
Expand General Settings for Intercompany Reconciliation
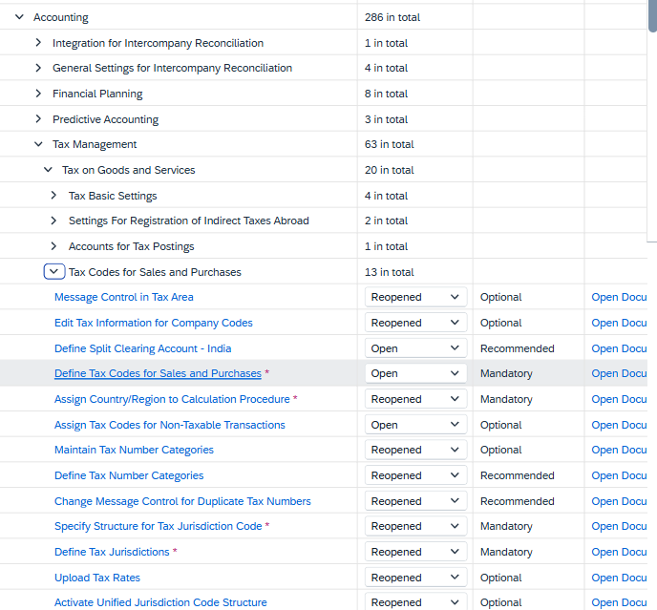[x=38, y=68]
